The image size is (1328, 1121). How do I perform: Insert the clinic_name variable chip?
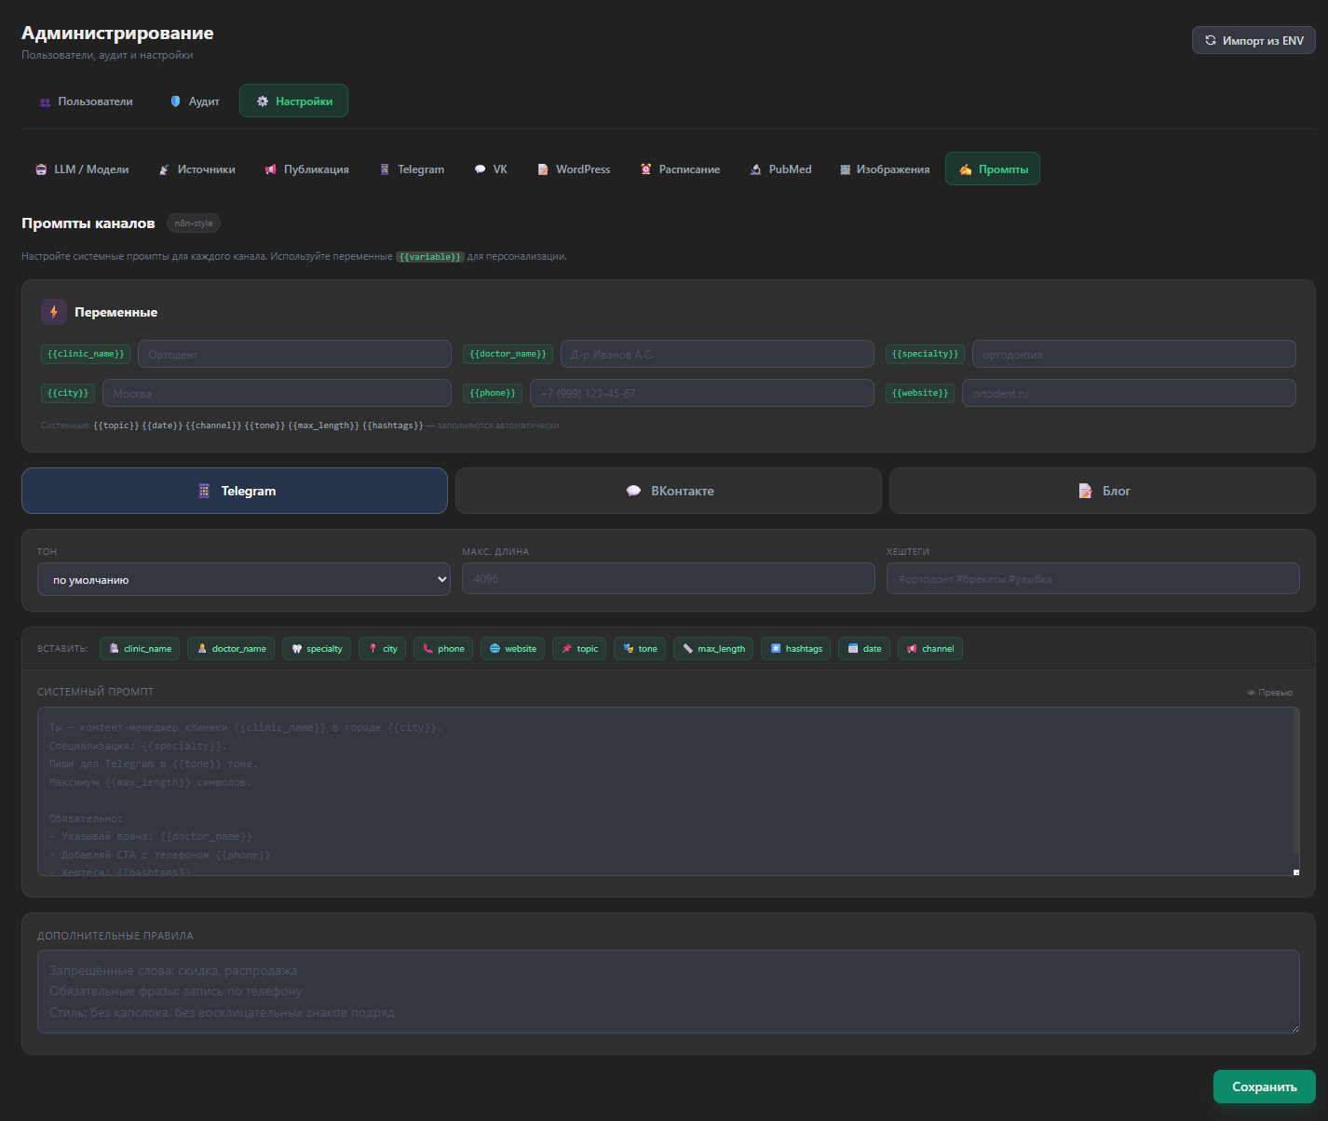coord(140,649)
